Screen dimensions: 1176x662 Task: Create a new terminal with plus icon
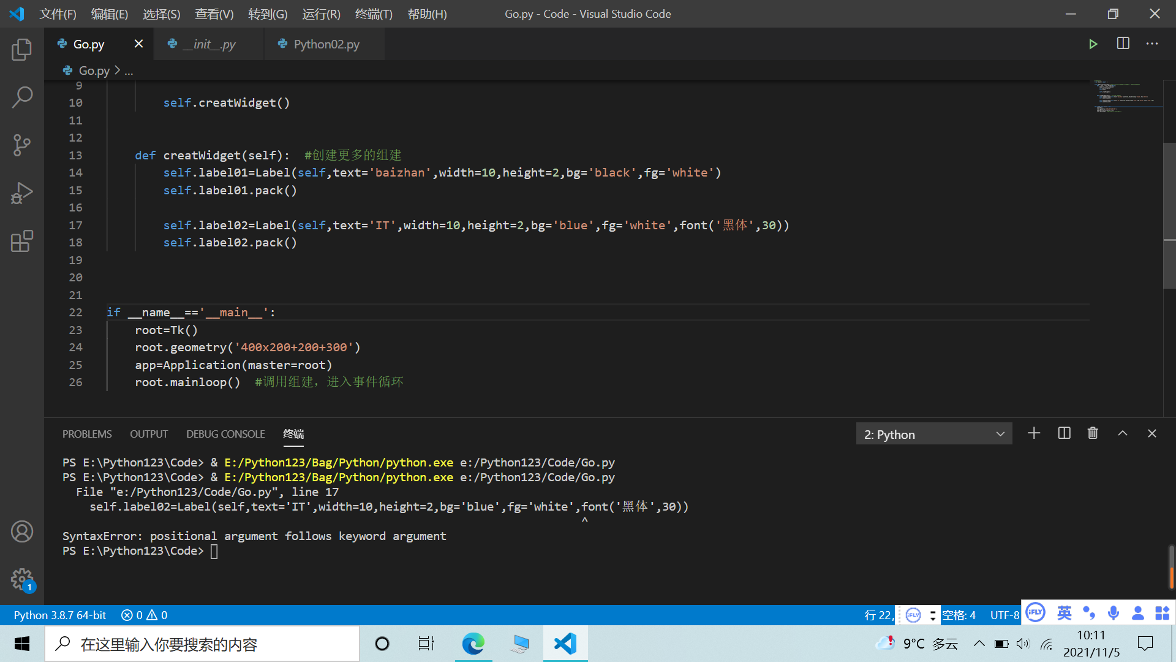tap(1034, 433)
